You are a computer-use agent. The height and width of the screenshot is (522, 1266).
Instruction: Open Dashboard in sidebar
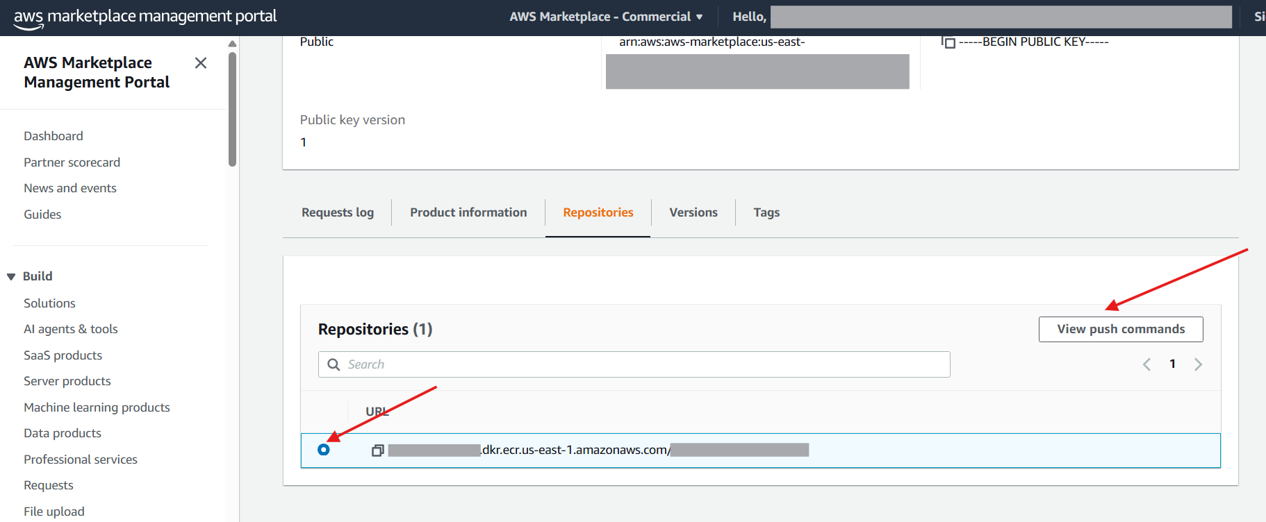point(54,136)
